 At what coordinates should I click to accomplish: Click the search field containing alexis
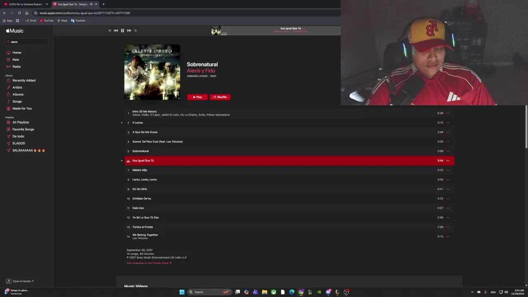27,42
